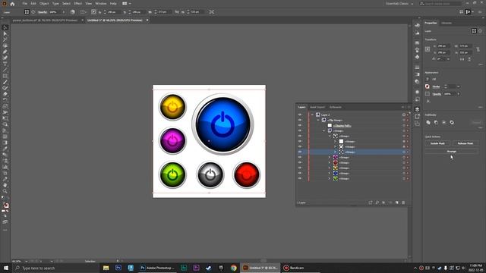
Task: Click the reference point icon in Transform
Action: [428, 49]
